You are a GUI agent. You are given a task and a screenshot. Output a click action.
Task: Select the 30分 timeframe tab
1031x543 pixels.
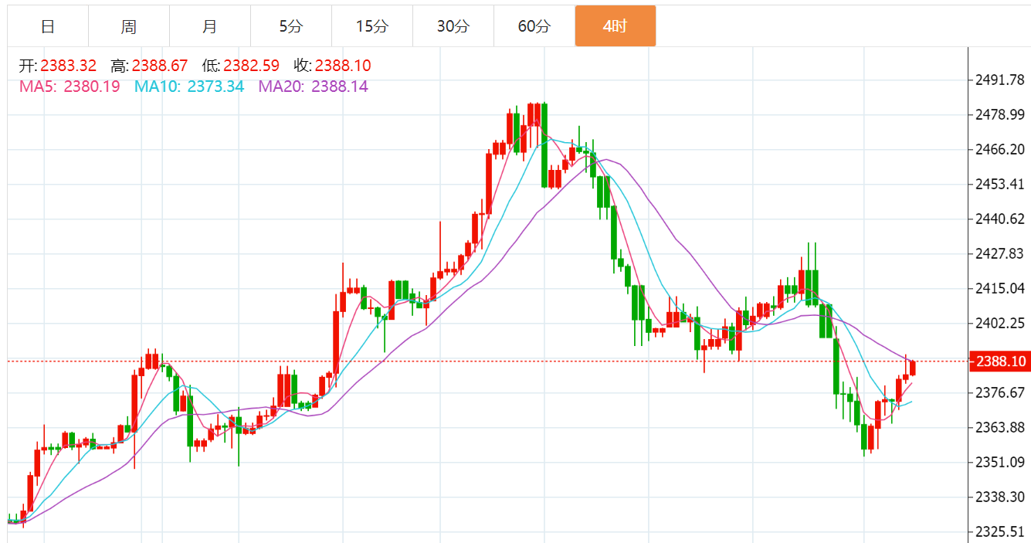(x=453, y=26)
